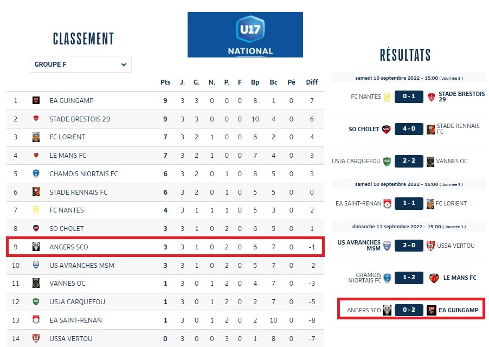Click the 0 - 1 score for FC Nantes match
Screen dimensions: 489x347
coord(408,97)
